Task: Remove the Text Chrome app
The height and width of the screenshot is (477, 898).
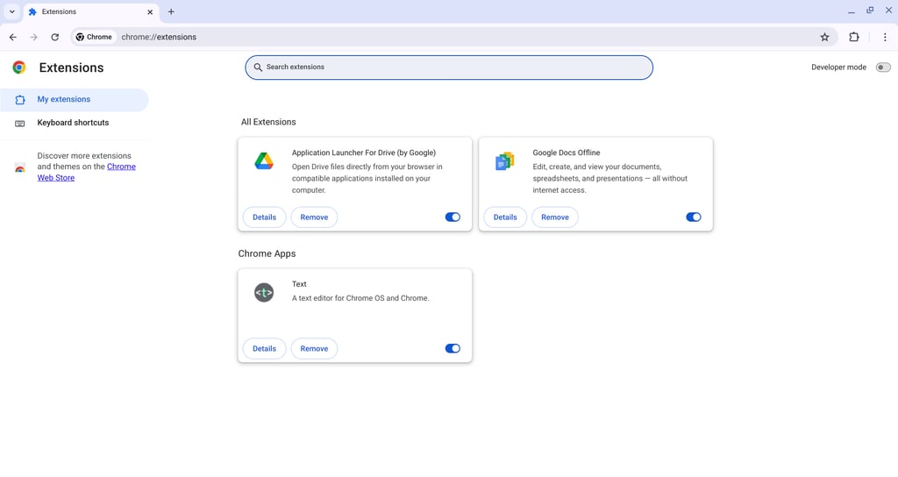Action: coord(315,348)
